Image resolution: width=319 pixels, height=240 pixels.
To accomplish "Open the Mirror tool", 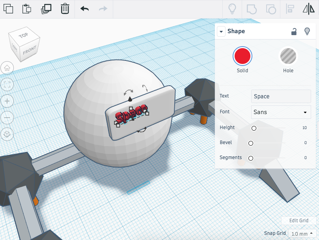I will [x=309, y=8].
